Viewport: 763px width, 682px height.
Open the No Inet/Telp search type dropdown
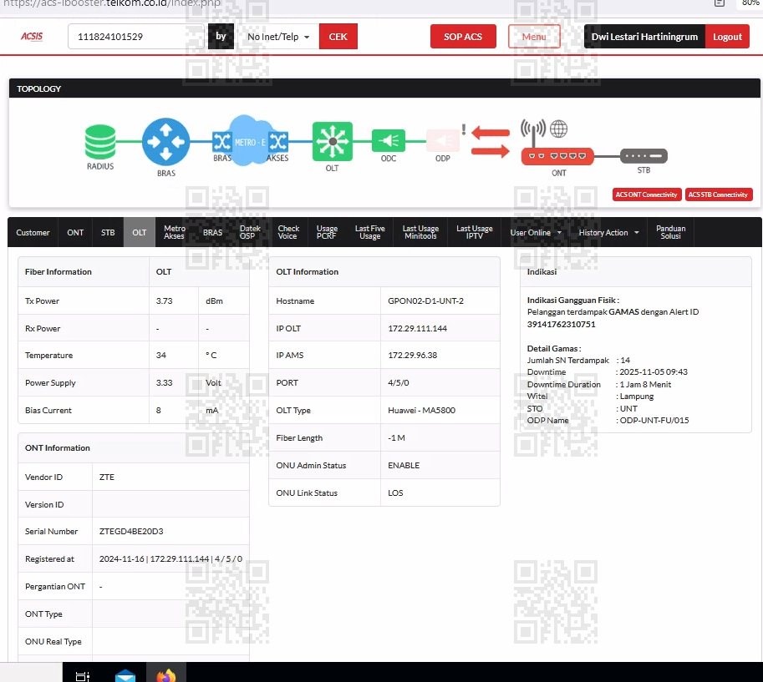278,37
